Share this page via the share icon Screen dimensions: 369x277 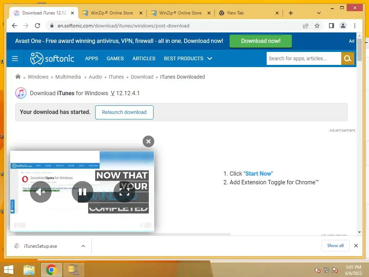[x=306, y=26]
